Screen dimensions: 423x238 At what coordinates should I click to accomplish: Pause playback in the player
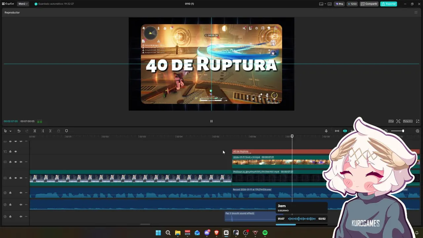(x=211, y=121)
